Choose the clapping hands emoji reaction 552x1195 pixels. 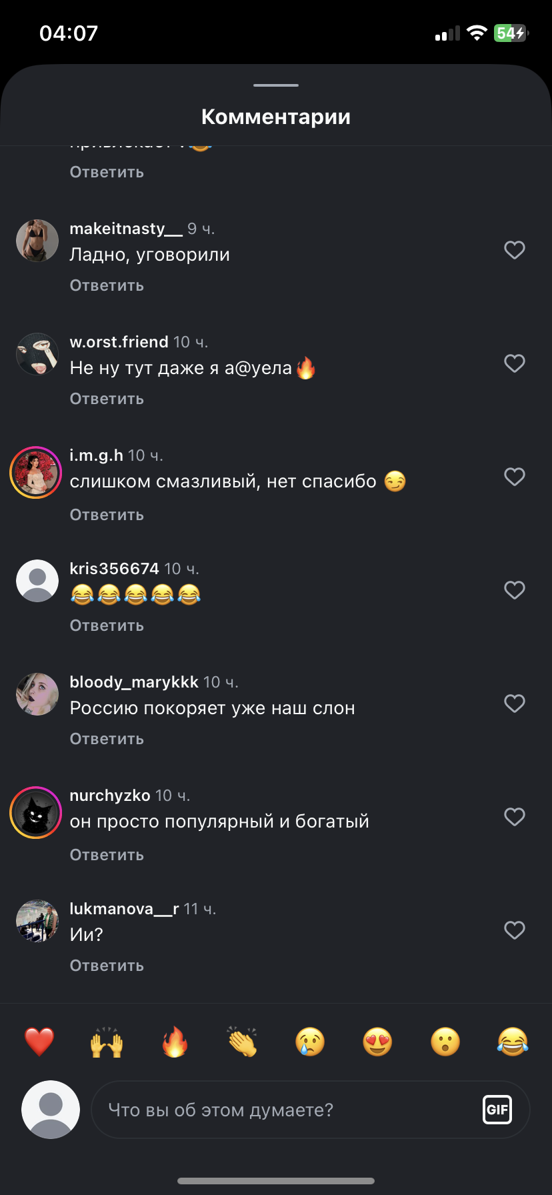click(x=243, y=1042)
